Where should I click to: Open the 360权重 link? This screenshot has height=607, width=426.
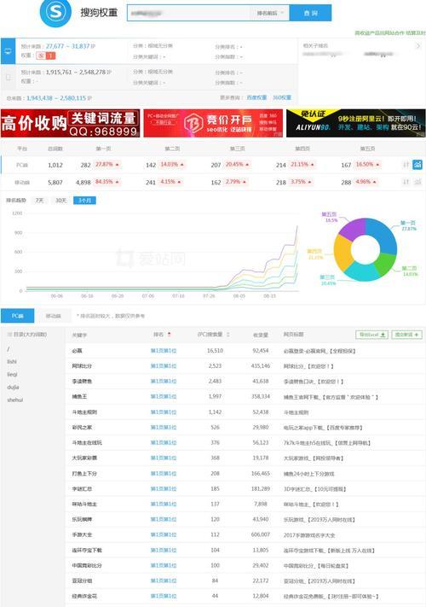click(282, 97)
